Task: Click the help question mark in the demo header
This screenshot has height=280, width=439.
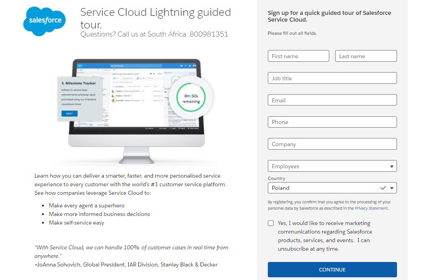Action: pos(186,66)
